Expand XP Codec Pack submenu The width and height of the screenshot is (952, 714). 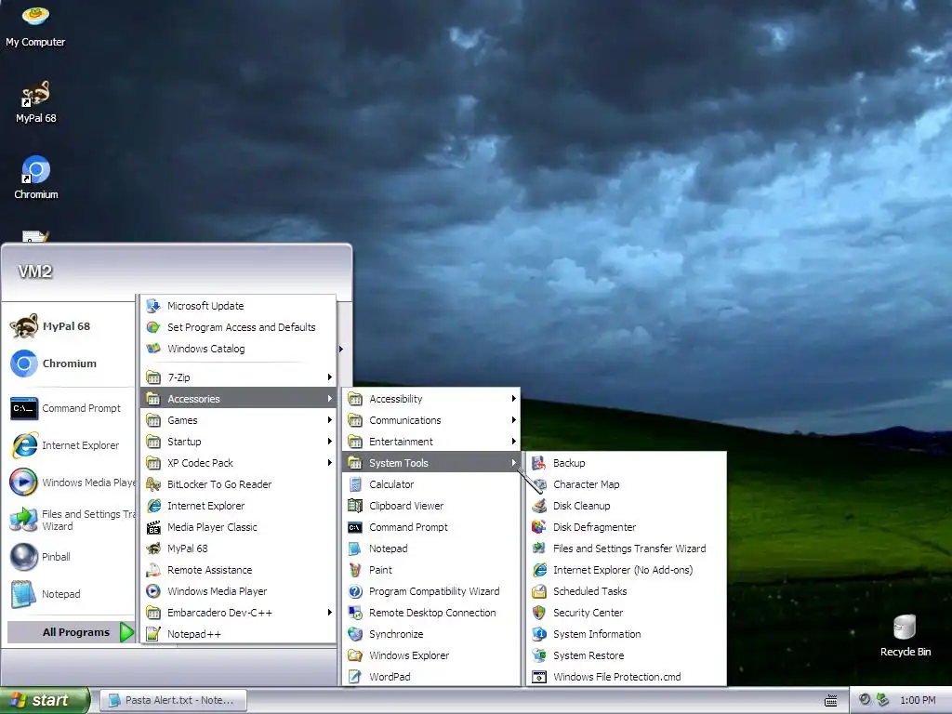(238, 463)
